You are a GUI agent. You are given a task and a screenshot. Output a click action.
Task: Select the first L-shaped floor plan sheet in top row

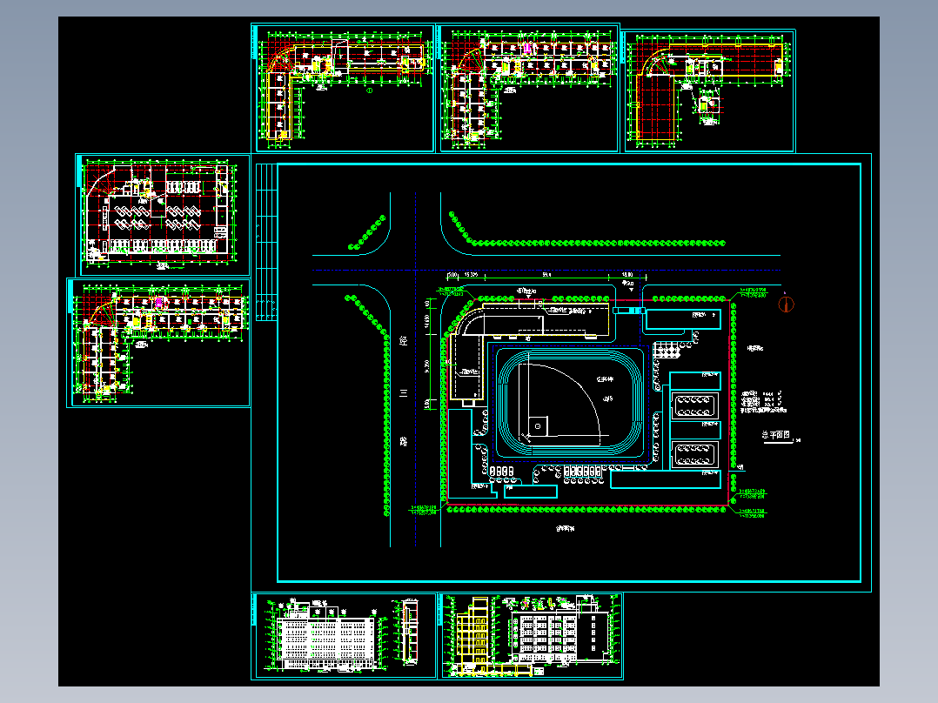[x=343, y=88]
